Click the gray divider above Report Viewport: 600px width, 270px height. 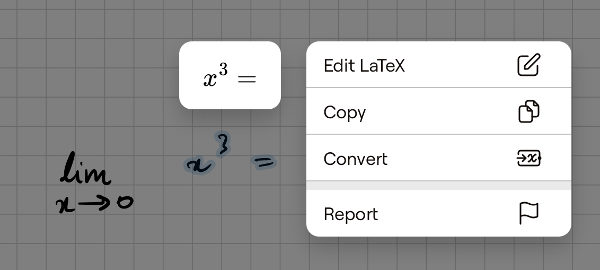[x=438, y=186]
